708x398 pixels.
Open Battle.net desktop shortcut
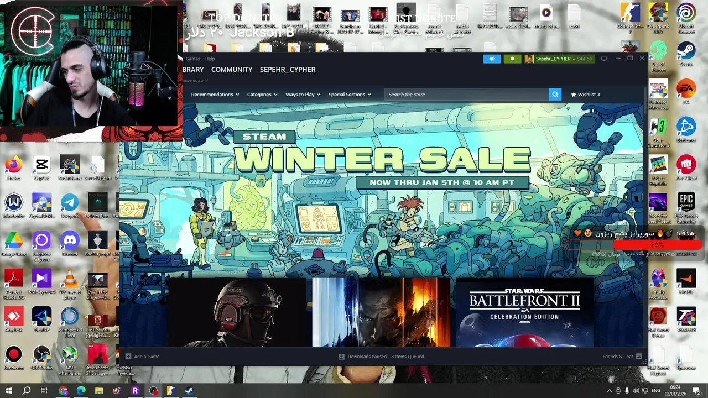(686, 130)
